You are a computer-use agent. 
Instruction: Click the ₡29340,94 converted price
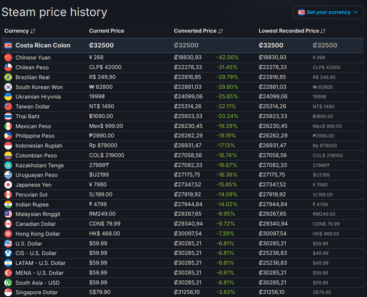tap(188, 224)
